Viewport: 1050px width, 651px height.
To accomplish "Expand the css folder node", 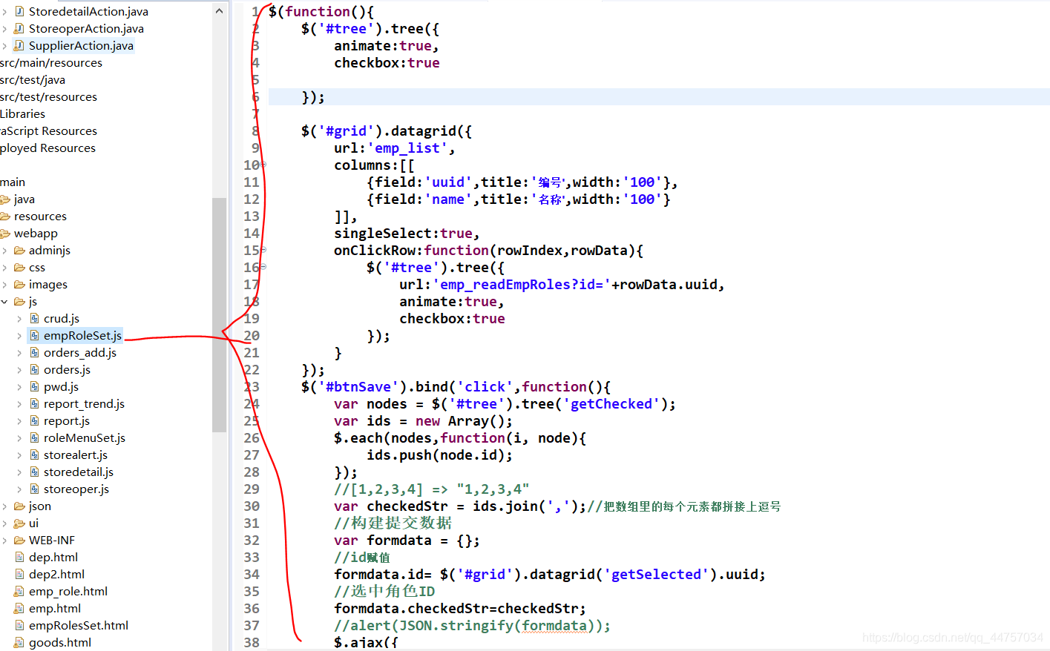I will coord(4,267).
